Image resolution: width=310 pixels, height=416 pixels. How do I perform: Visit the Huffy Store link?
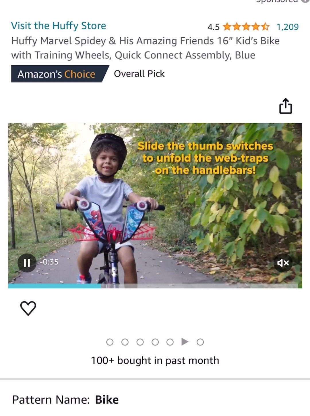coord(59,26)
